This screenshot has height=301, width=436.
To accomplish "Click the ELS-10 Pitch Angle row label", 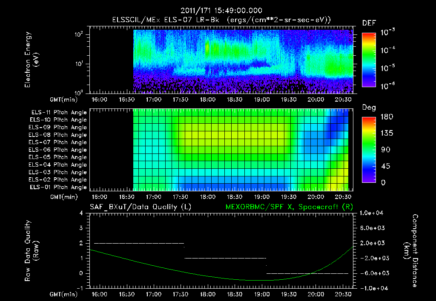I will pyautogui.click(x=58, y=120).
